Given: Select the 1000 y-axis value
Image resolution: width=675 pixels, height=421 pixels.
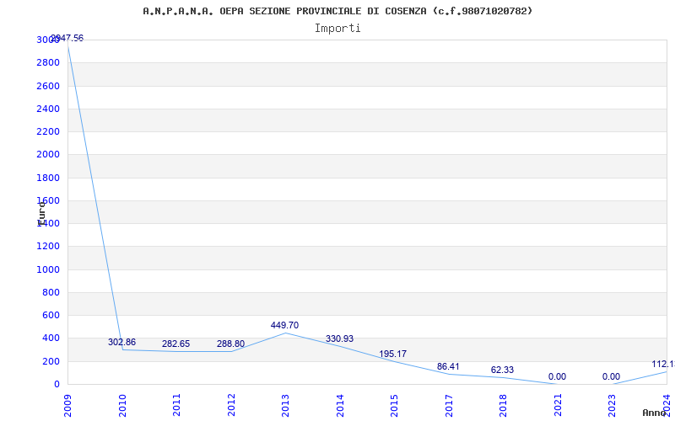Looking at the screenshot, I should (x=48, y=269).
